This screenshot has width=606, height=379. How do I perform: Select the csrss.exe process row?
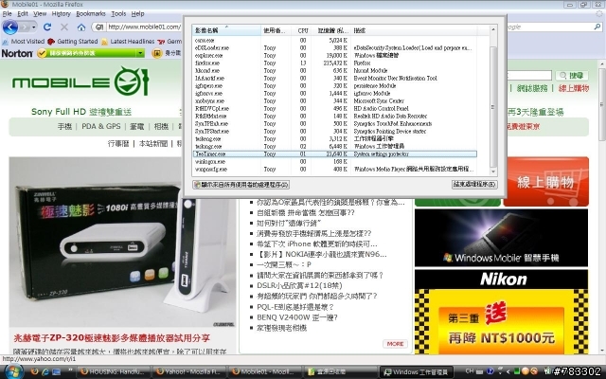coord(334,40)
